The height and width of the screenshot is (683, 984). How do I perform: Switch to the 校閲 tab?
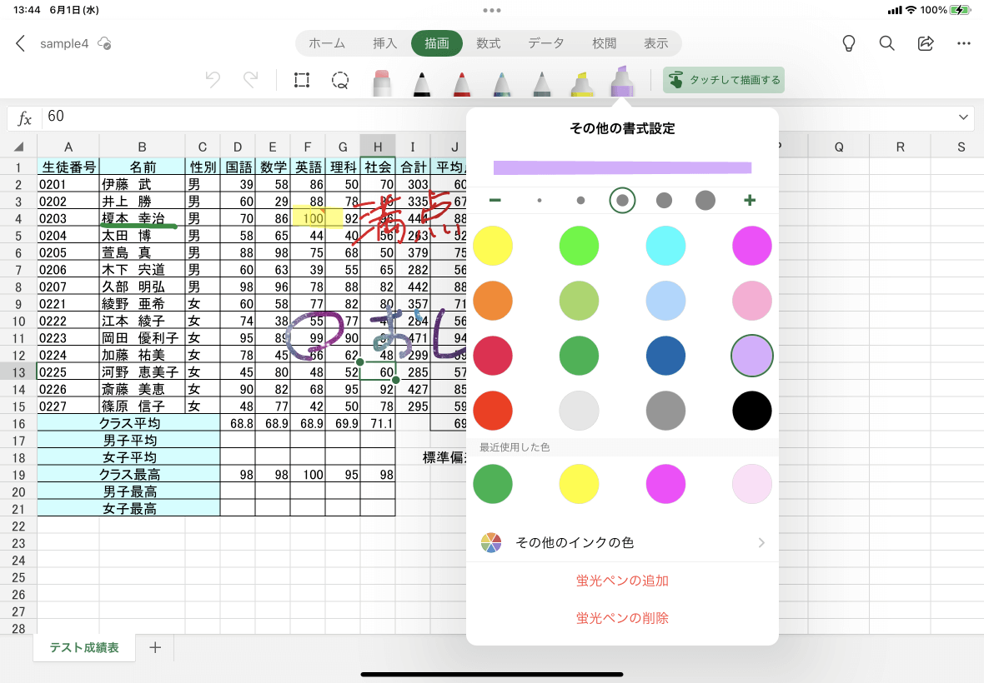[x=604, y=43]
